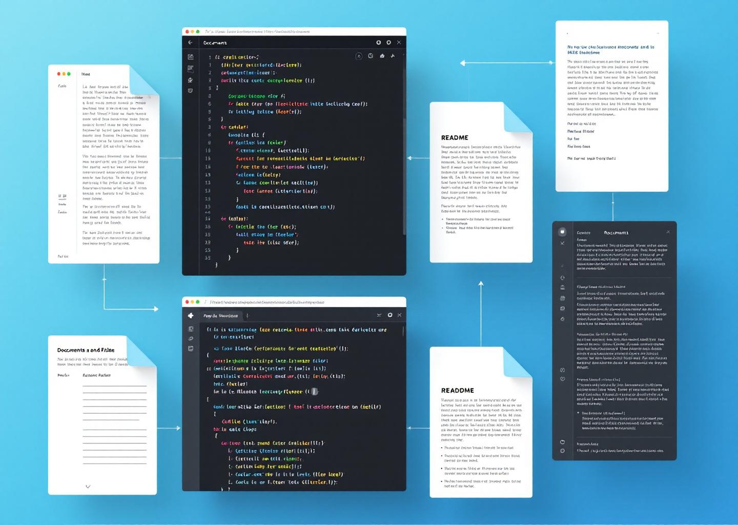This screenshot has height=525, width=738.
Task: Open settings gear at bottom of right panel
Action: [x=562, y=450]
